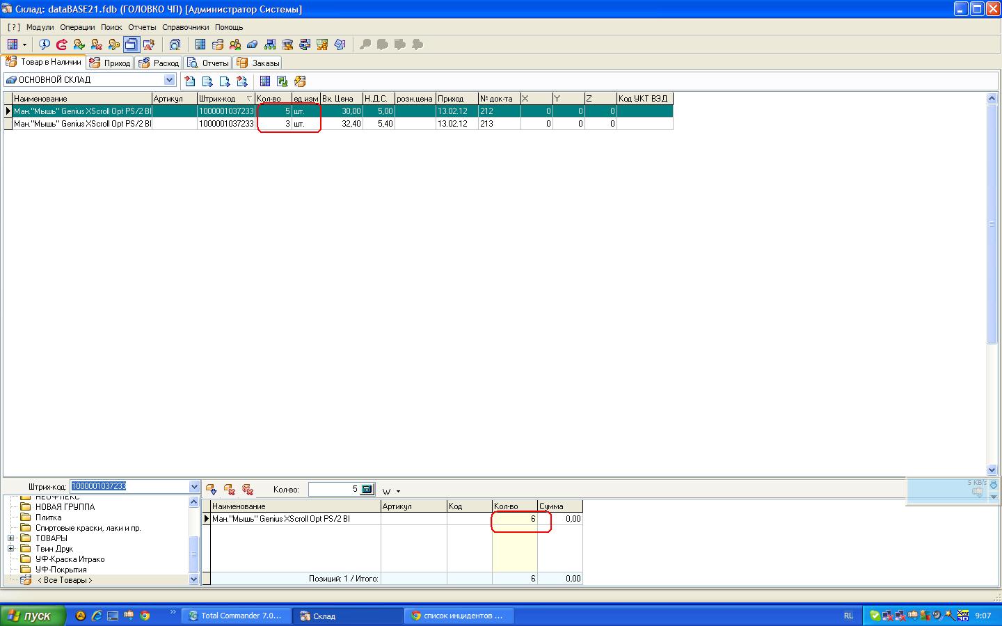Switch to the Расход tab
The image size is (1002, 626).
point(159,63)
